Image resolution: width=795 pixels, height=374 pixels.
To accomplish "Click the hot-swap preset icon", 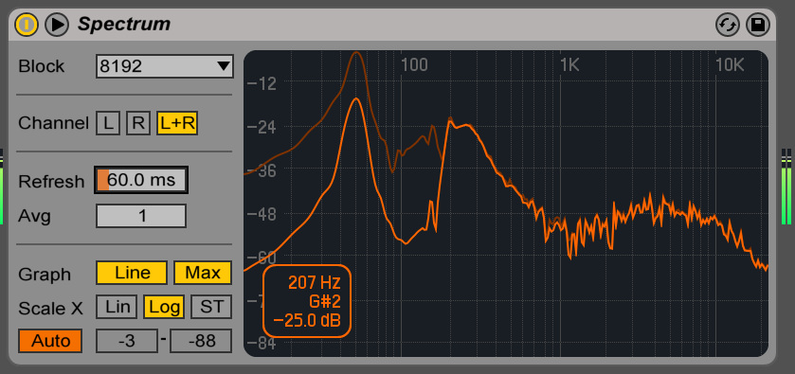I will point(728,25).
